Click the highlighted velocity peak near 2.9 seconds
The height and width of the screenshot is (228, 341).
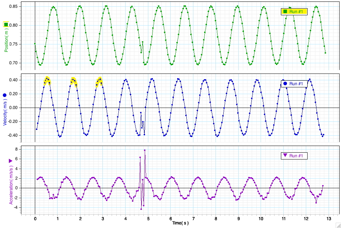pos(99,81)
